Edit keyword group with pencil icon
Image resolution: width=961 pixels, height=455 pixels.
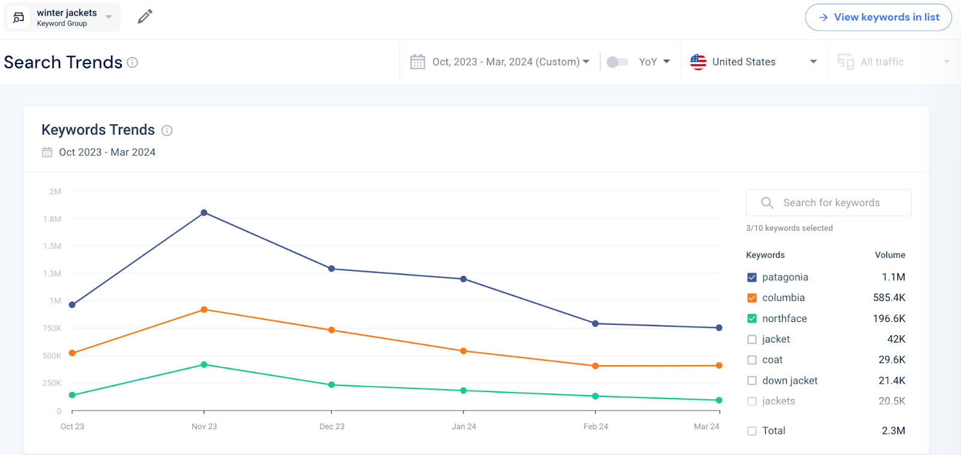tap(145, 17)
